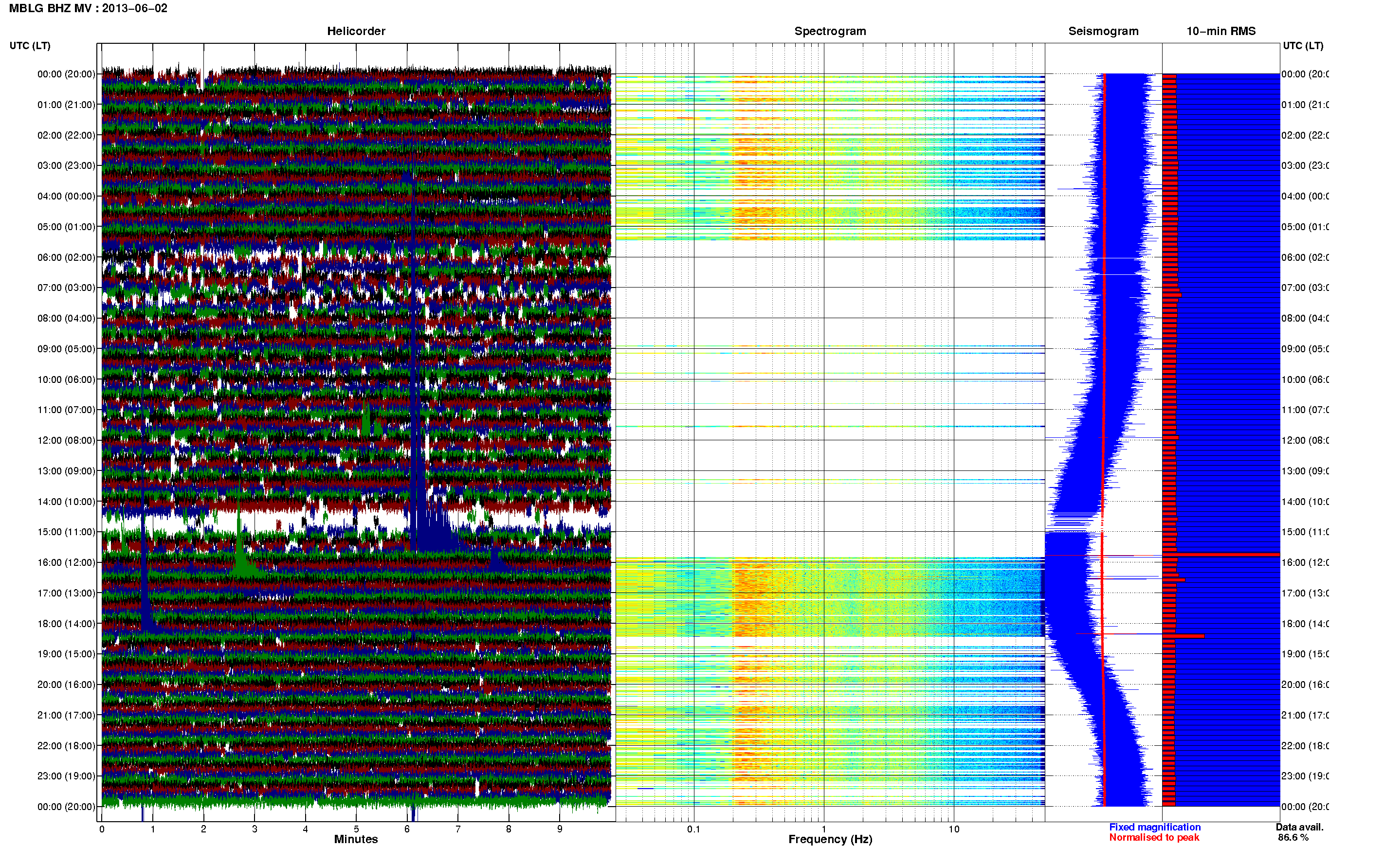Select the 'Helicorder' panel heading
The width and height of the screenshot is (1384, 865).
click(356, 32)
